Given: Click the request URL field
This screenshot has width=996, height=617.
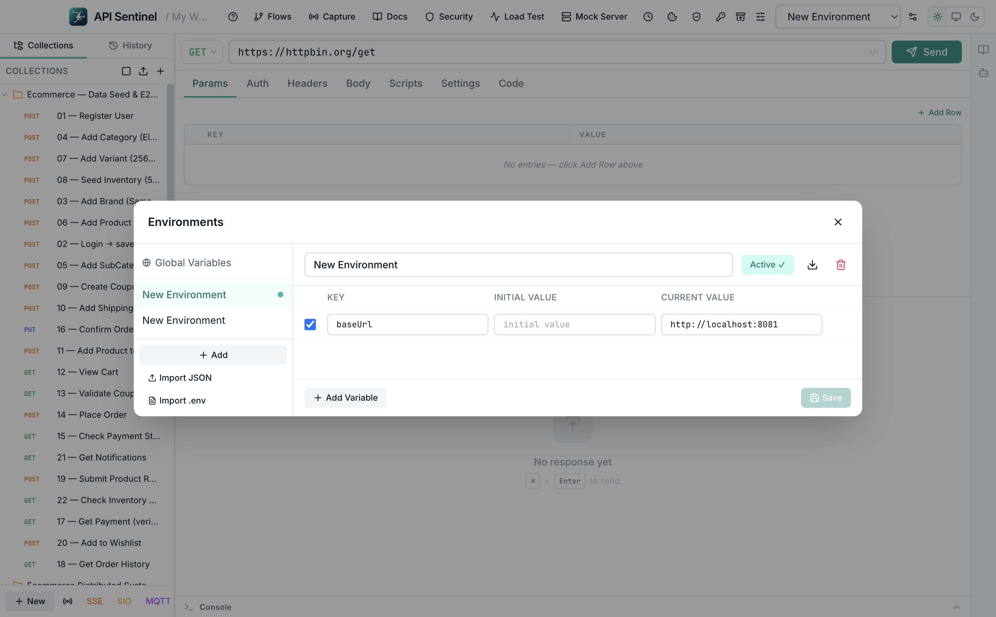Looking at the screenshot, I should [557, 52].
